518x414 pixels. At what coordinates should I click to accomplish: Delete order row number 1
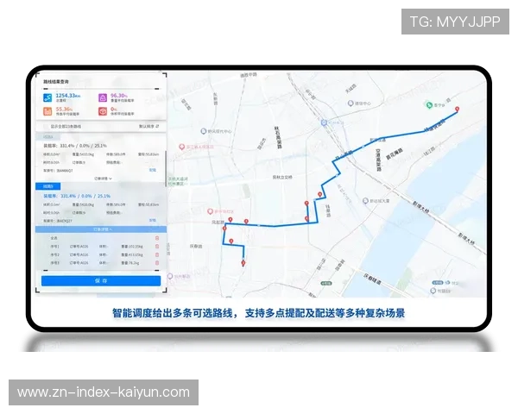pyautogui.click(x=156, y=248)
